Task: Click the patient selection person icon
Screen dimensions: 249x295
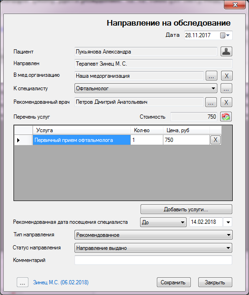Action: pyautogui.click(x=226, y=52)
